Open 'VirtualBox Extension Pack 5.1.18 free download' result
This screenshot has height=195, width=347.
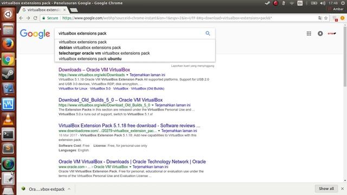coord(129,126)
